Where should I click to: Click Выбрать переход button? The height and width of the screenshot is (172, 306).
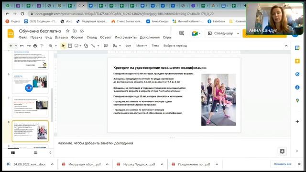175,46
